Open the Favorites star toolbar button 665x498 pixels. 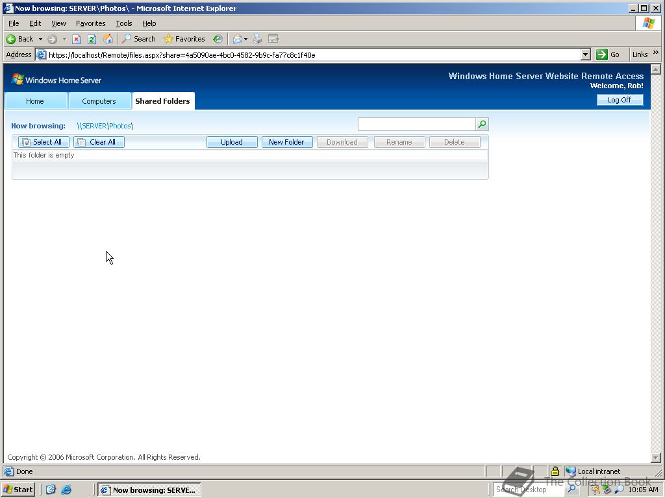coord(184,39)
